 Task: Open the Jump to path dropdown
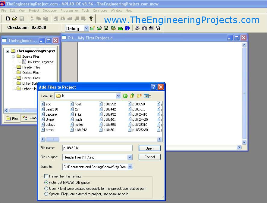click(x=130, y=167)
